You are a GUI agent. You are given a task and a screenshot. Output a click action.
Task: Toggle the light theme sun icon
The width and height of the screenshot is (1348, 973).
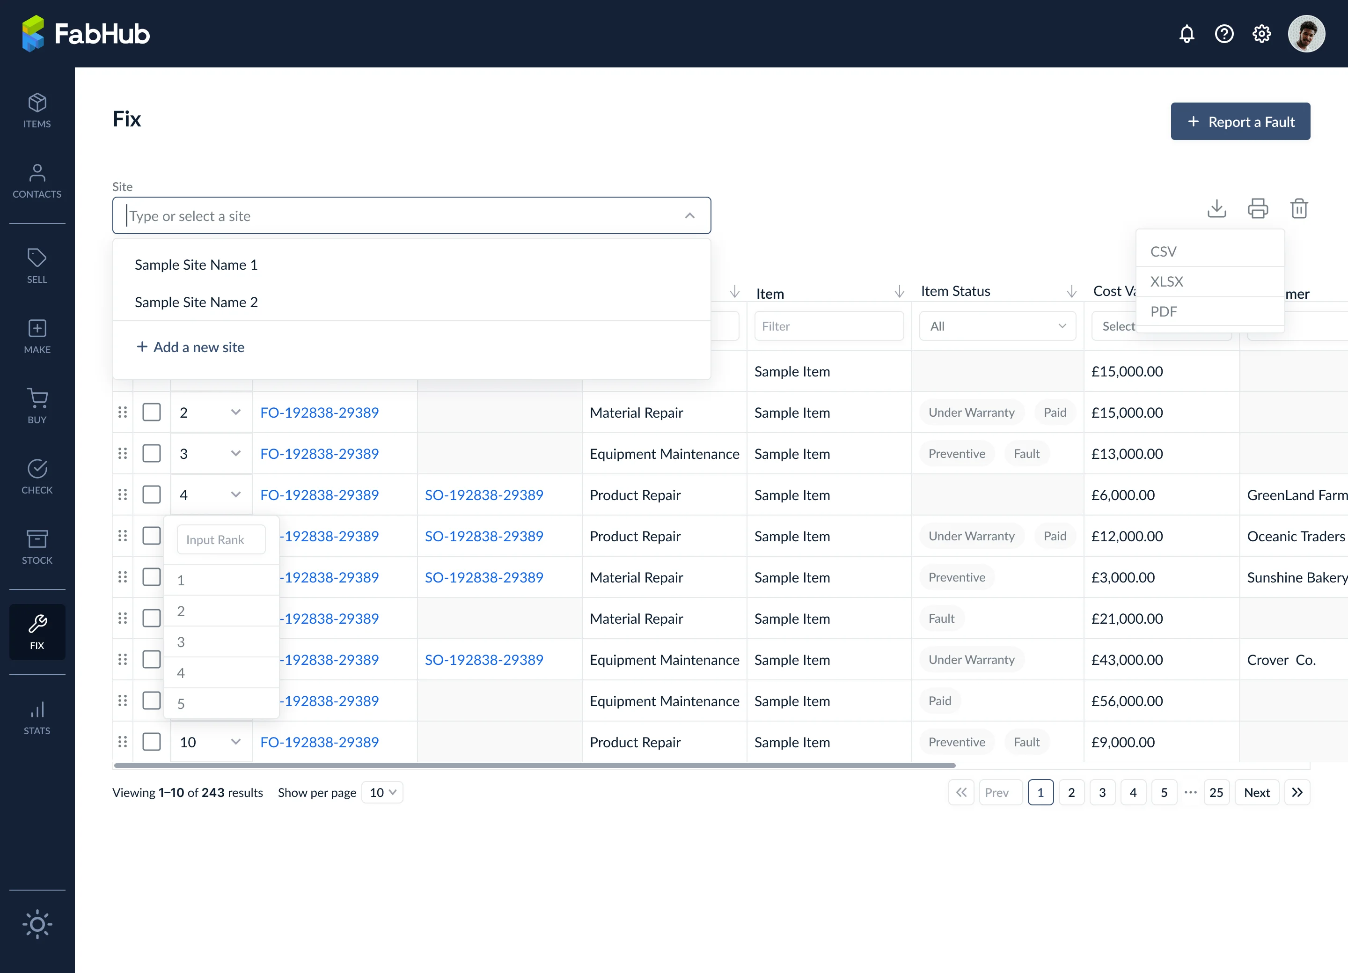coord(37,924)
